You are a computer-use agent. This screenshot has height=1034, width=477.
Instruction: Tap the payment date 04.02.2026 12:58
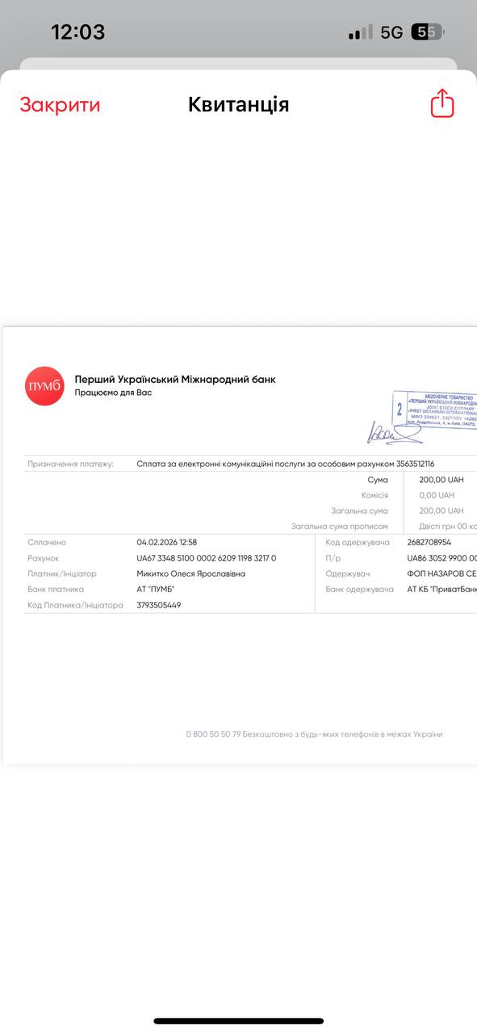click(167, 542)
